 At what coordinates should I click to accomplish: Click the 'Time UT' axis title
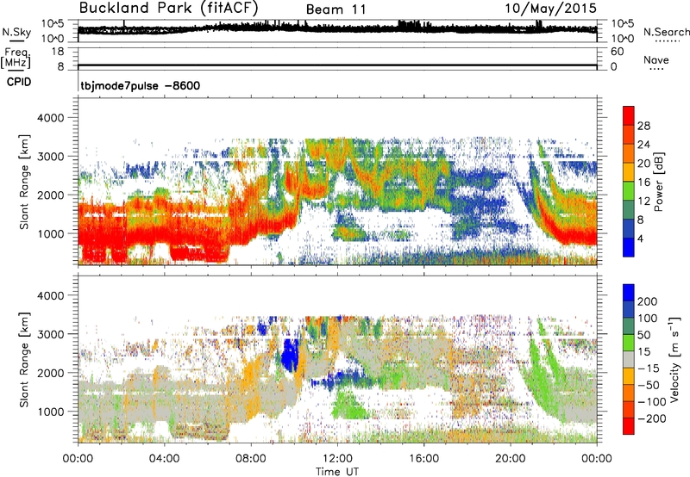tap(337, 471)
